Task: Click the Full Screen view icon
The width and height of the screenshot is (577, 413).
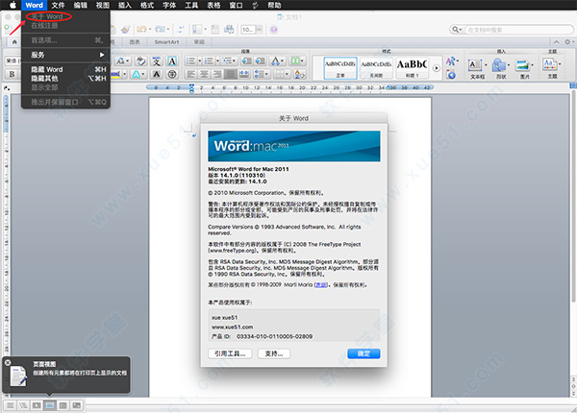Action: (77, 405)
